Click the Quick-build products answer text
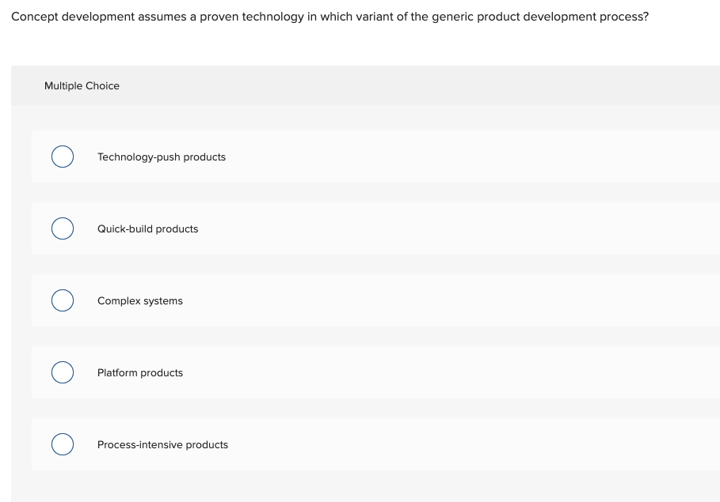The width and height of the screenshot is (720, 502). (147, 228)
